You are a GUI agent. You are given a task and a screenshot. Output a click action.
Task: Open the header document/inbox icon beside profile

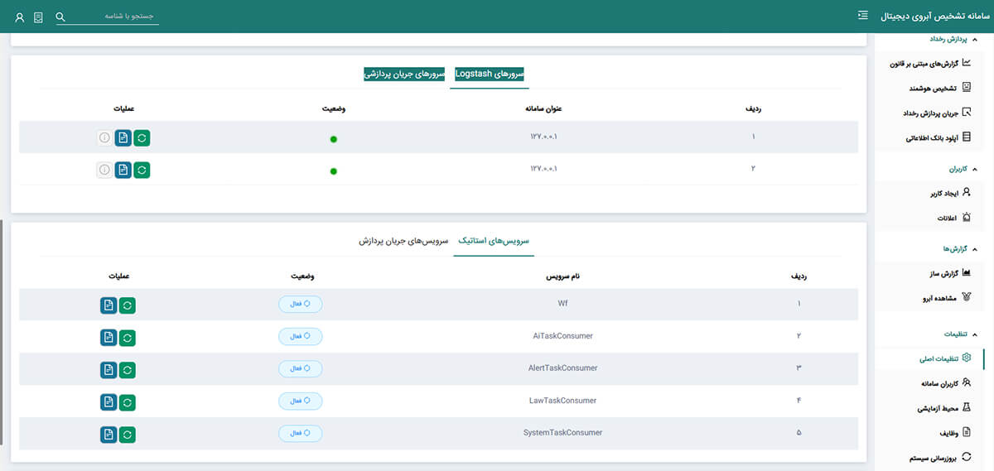point(39,17)
